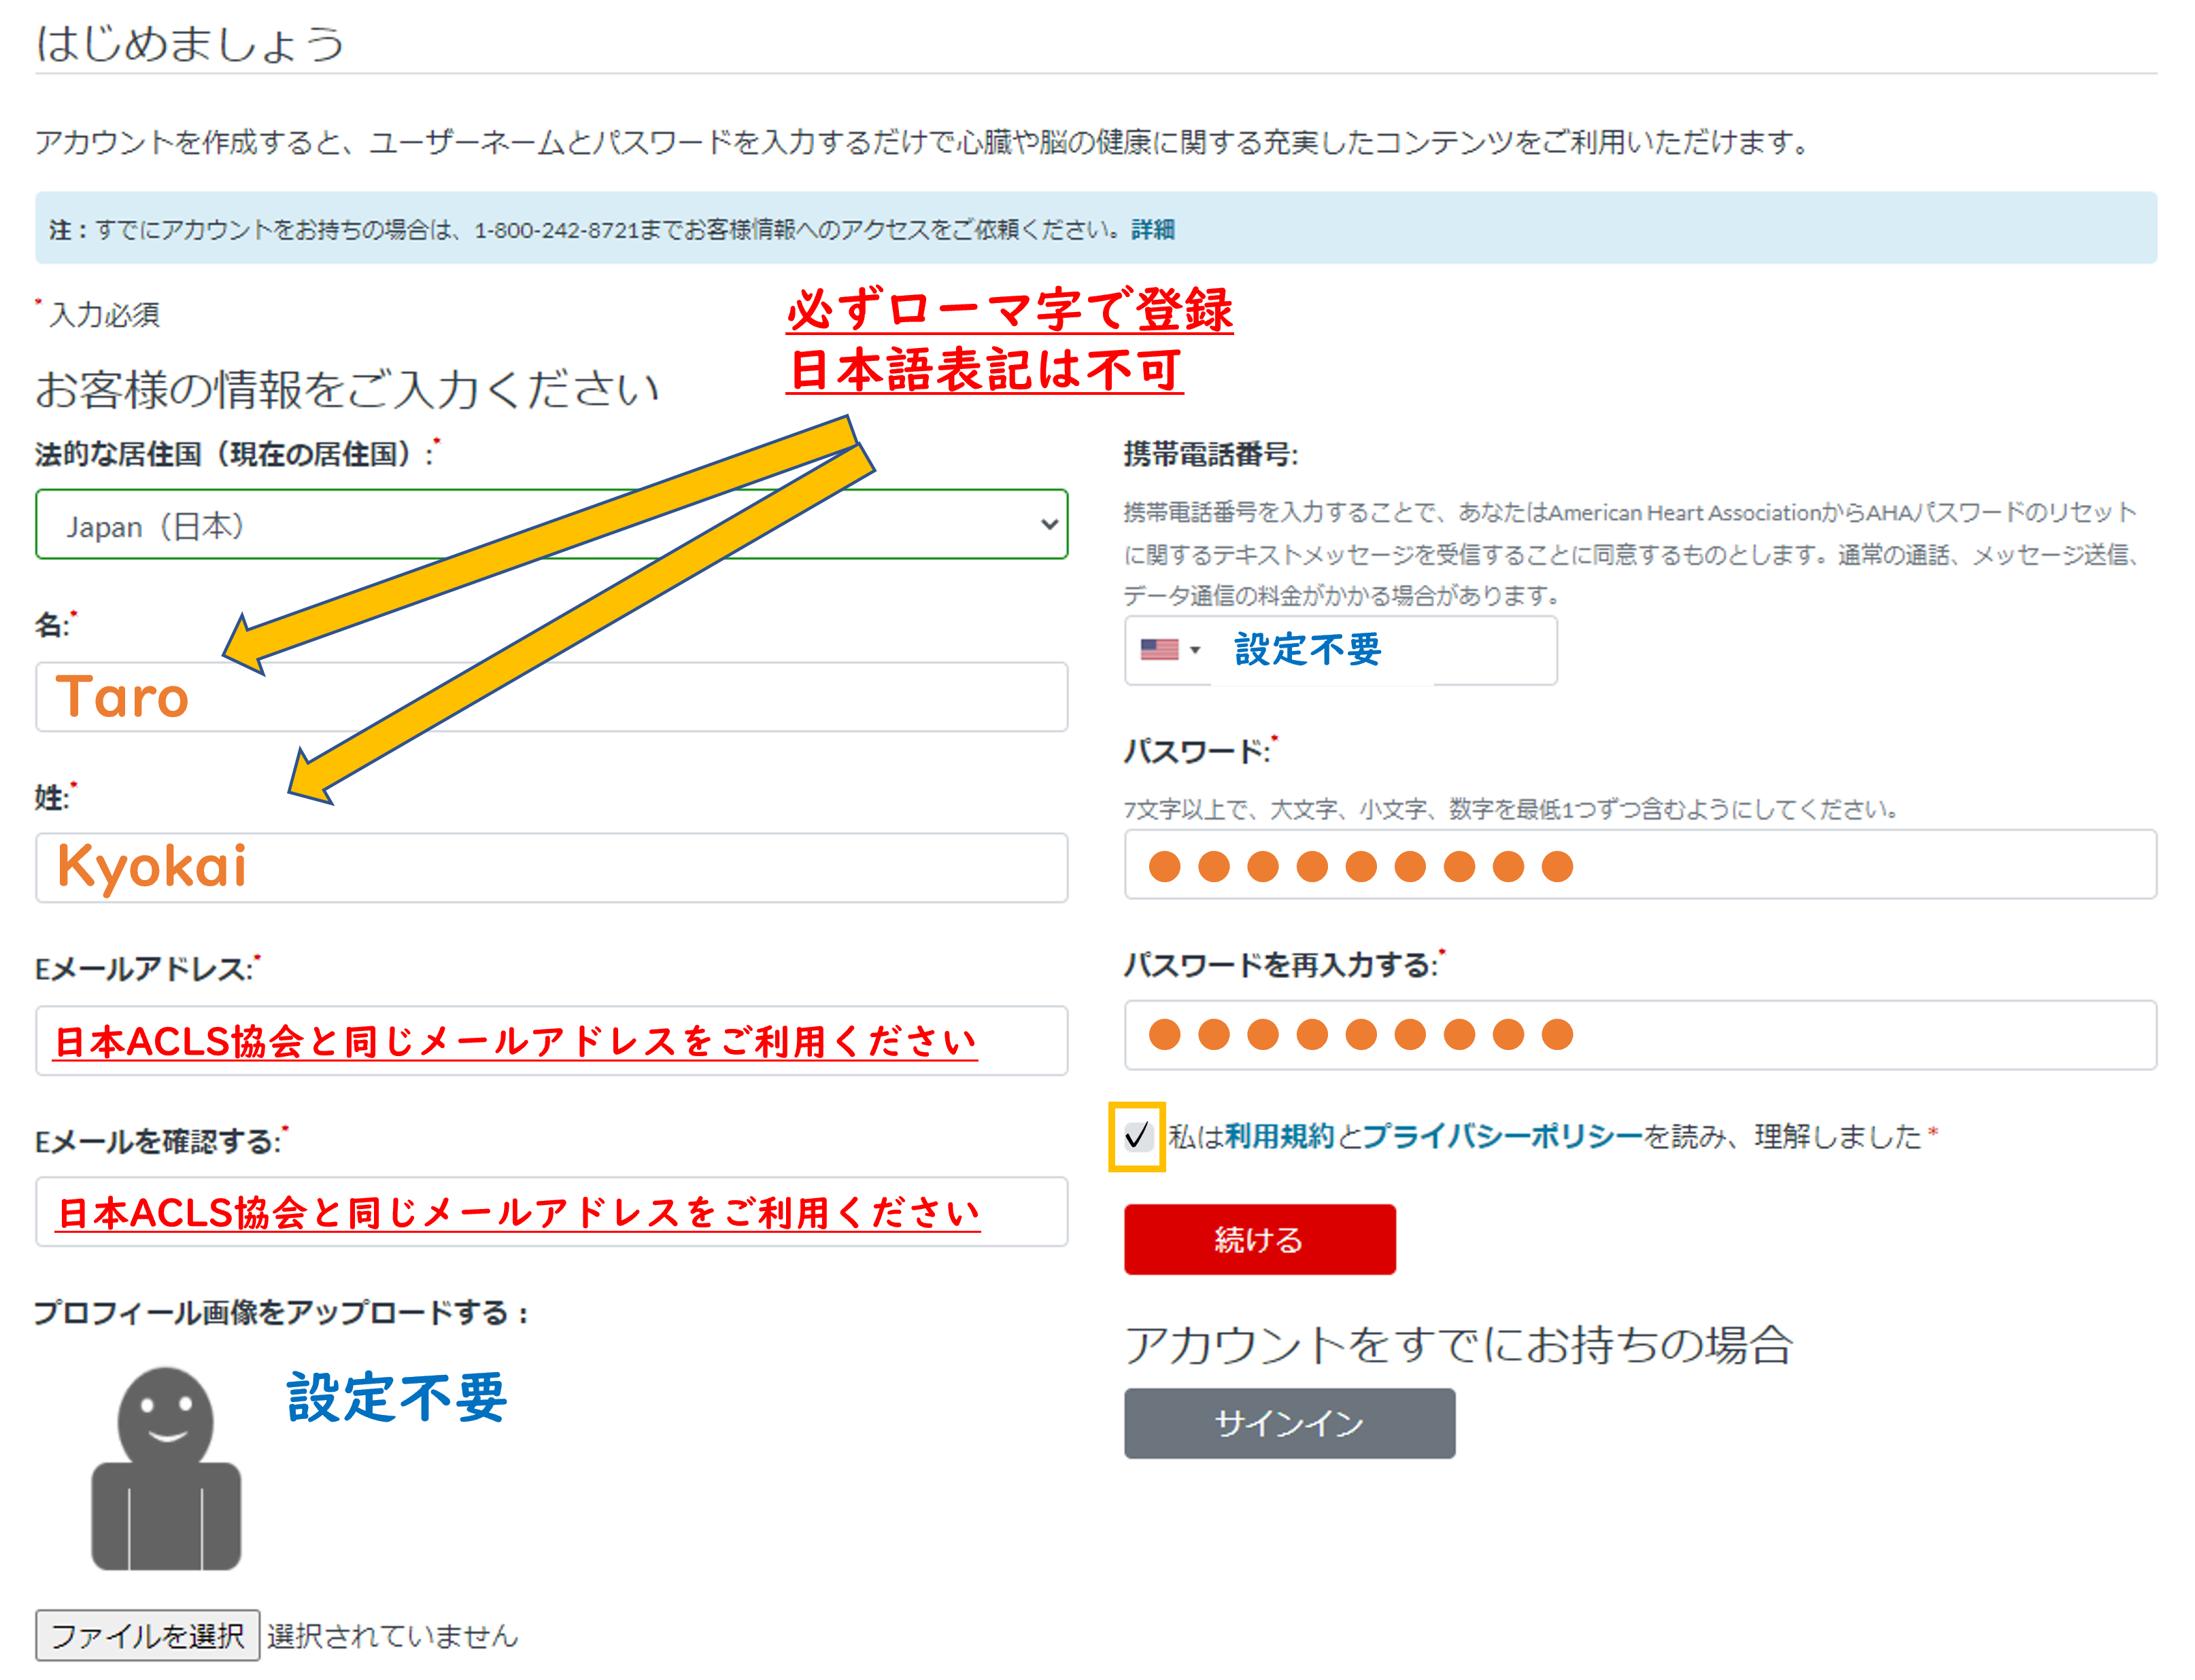Open the 詳細 details link in notice
2195x1680 pixels.
(1153, 230)
